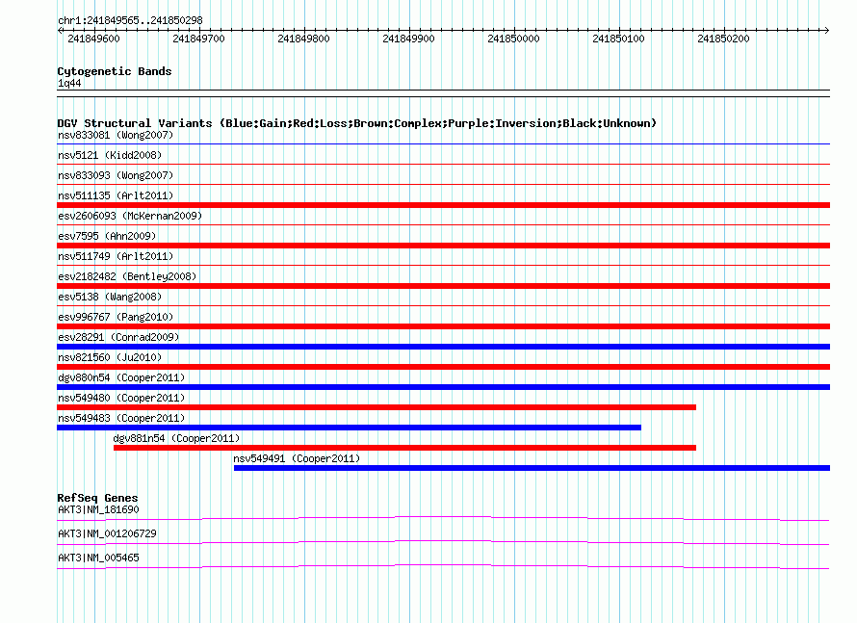Click the AKT3|NM_181690 magenta transcript line
Image resolution: width=857 pixels, height=623 pixels.
pyautogui.click(x=443, y=518)
